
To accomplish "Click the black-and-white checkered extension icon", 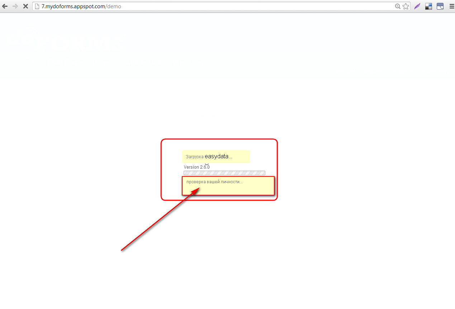I will click(428, 6).
